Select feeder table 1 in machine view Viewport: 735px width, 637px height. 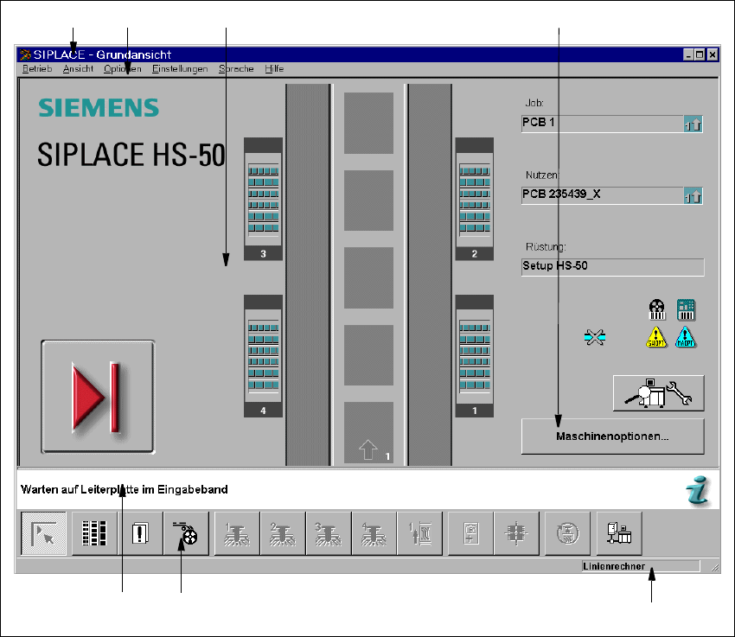click(x=475, y=356)
